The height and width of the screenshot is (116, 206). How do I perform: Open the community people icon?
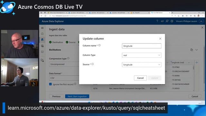coord(167,21)
